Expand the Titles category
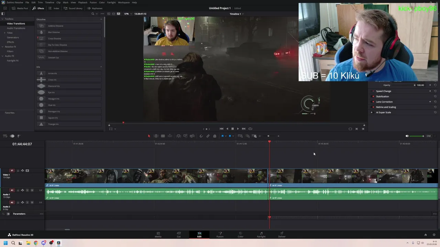Image resolution: width=440 pixels, height=247 pixels. click(x=4, y=33)
